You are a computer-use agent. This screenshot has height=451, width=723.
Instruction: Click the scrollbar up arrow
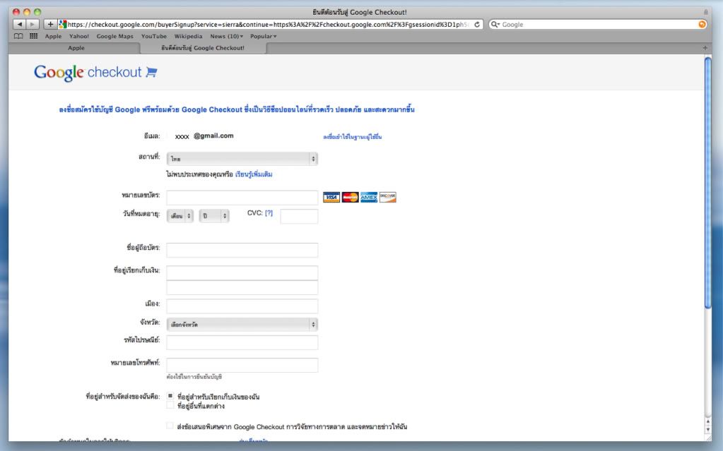point(707,421)
